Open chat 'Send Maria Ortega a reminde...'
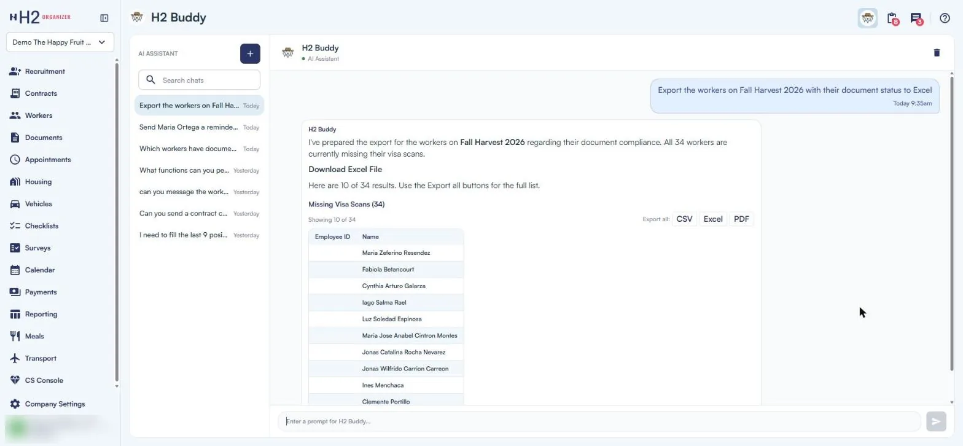This screenshot has width=963, height=446. pos(199,127)
